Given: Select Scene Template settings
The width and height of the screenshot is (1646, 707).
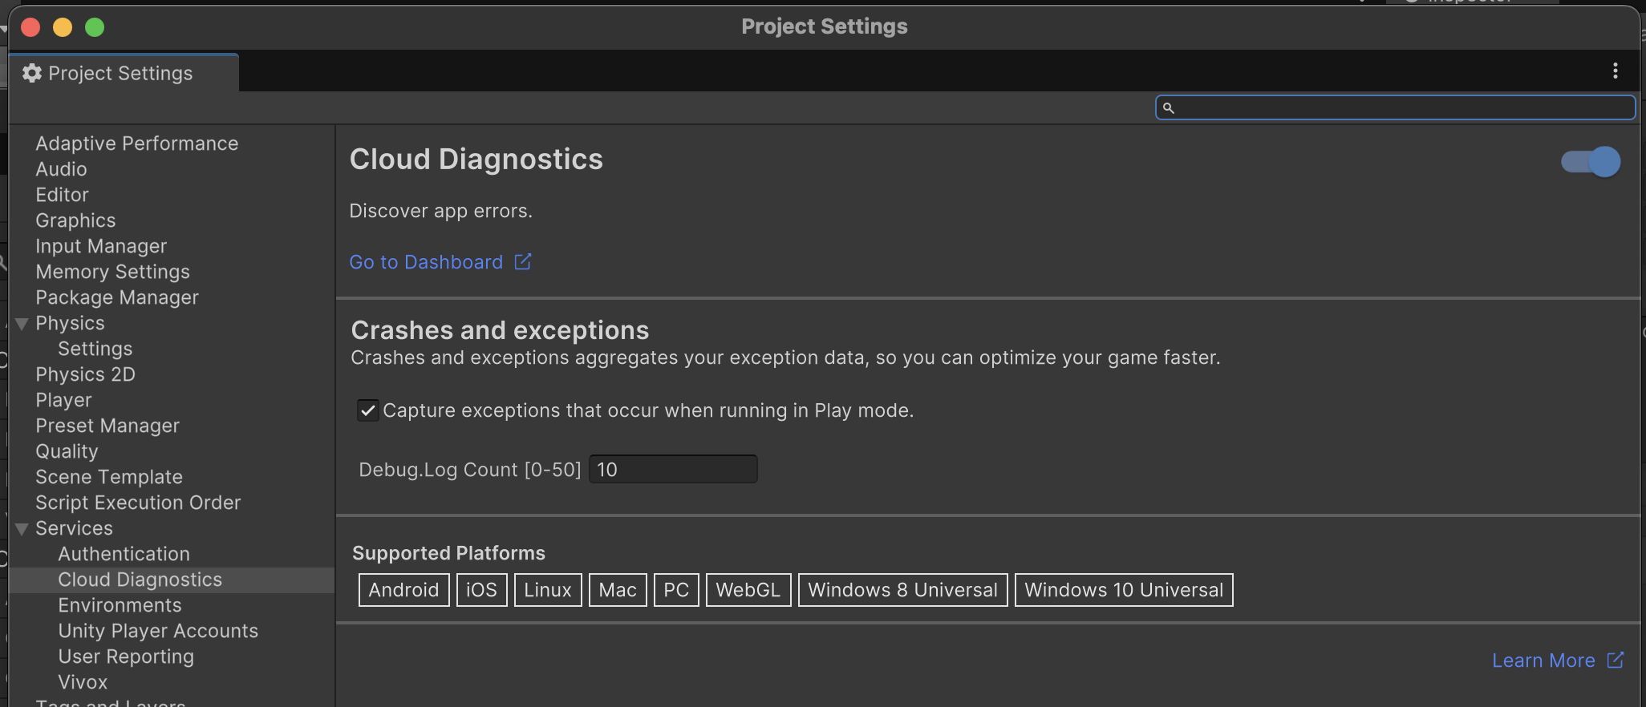Looking at the screenshot, I should click(x=109, y=477).
